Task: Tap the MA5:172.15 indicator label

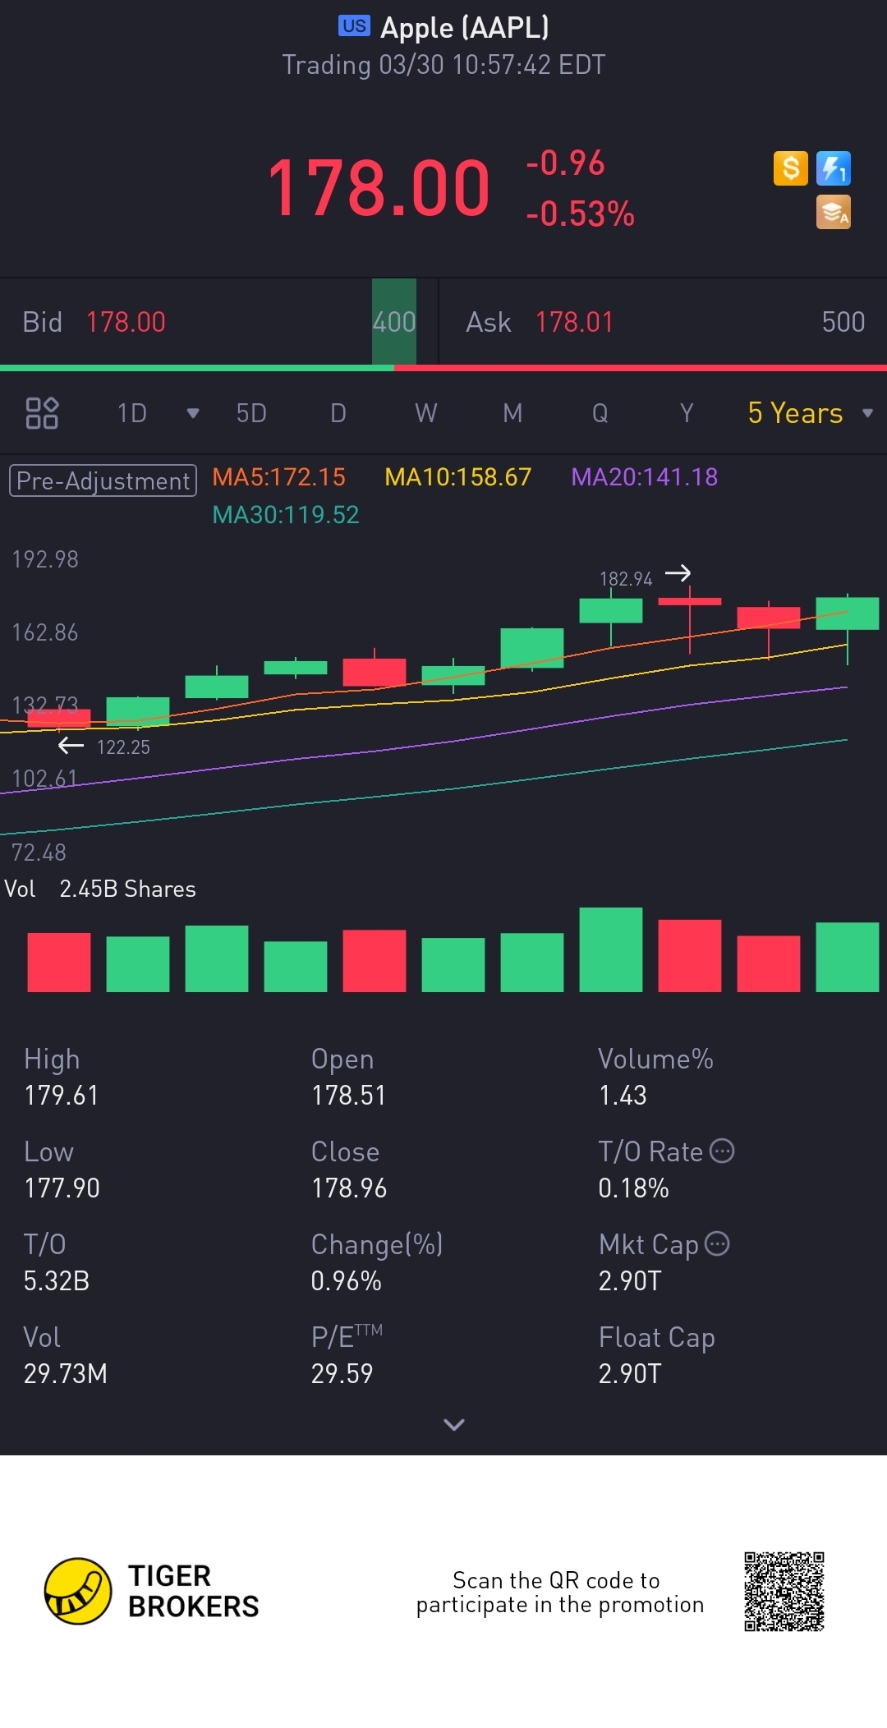Action: [278, 477]
